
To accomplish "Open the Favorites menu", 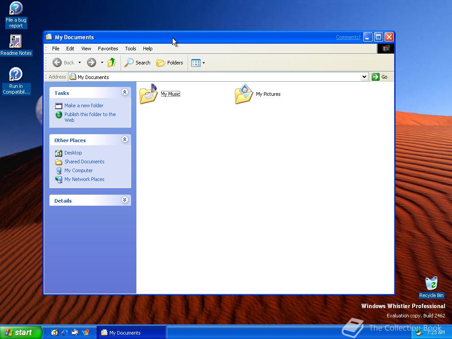I will 108,49.
